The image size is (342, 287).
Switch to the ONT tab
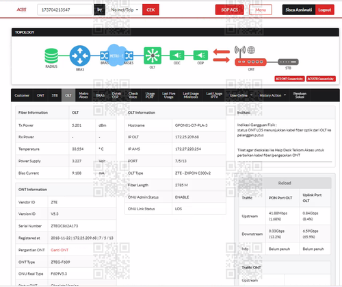pyautogui.click(x=40, y=95)
